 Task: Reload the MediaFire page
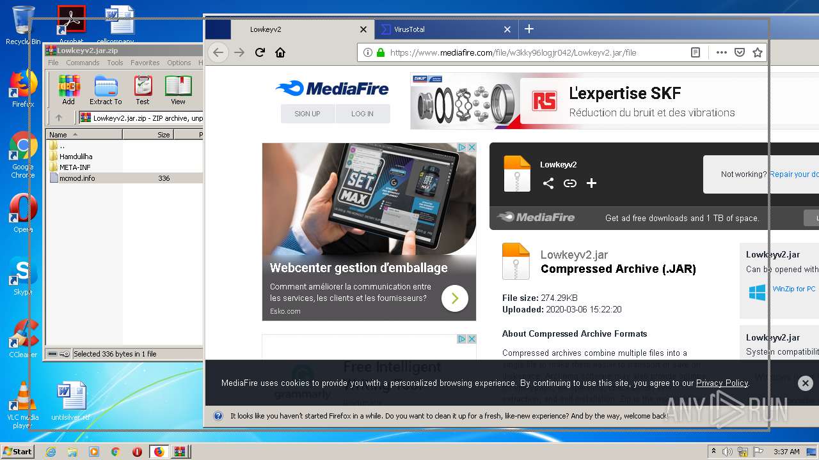pos(260,52)
